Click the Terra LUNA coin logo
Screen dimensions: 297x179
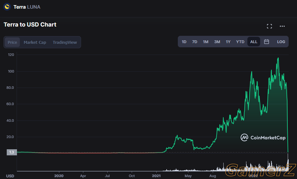(7, 7)
